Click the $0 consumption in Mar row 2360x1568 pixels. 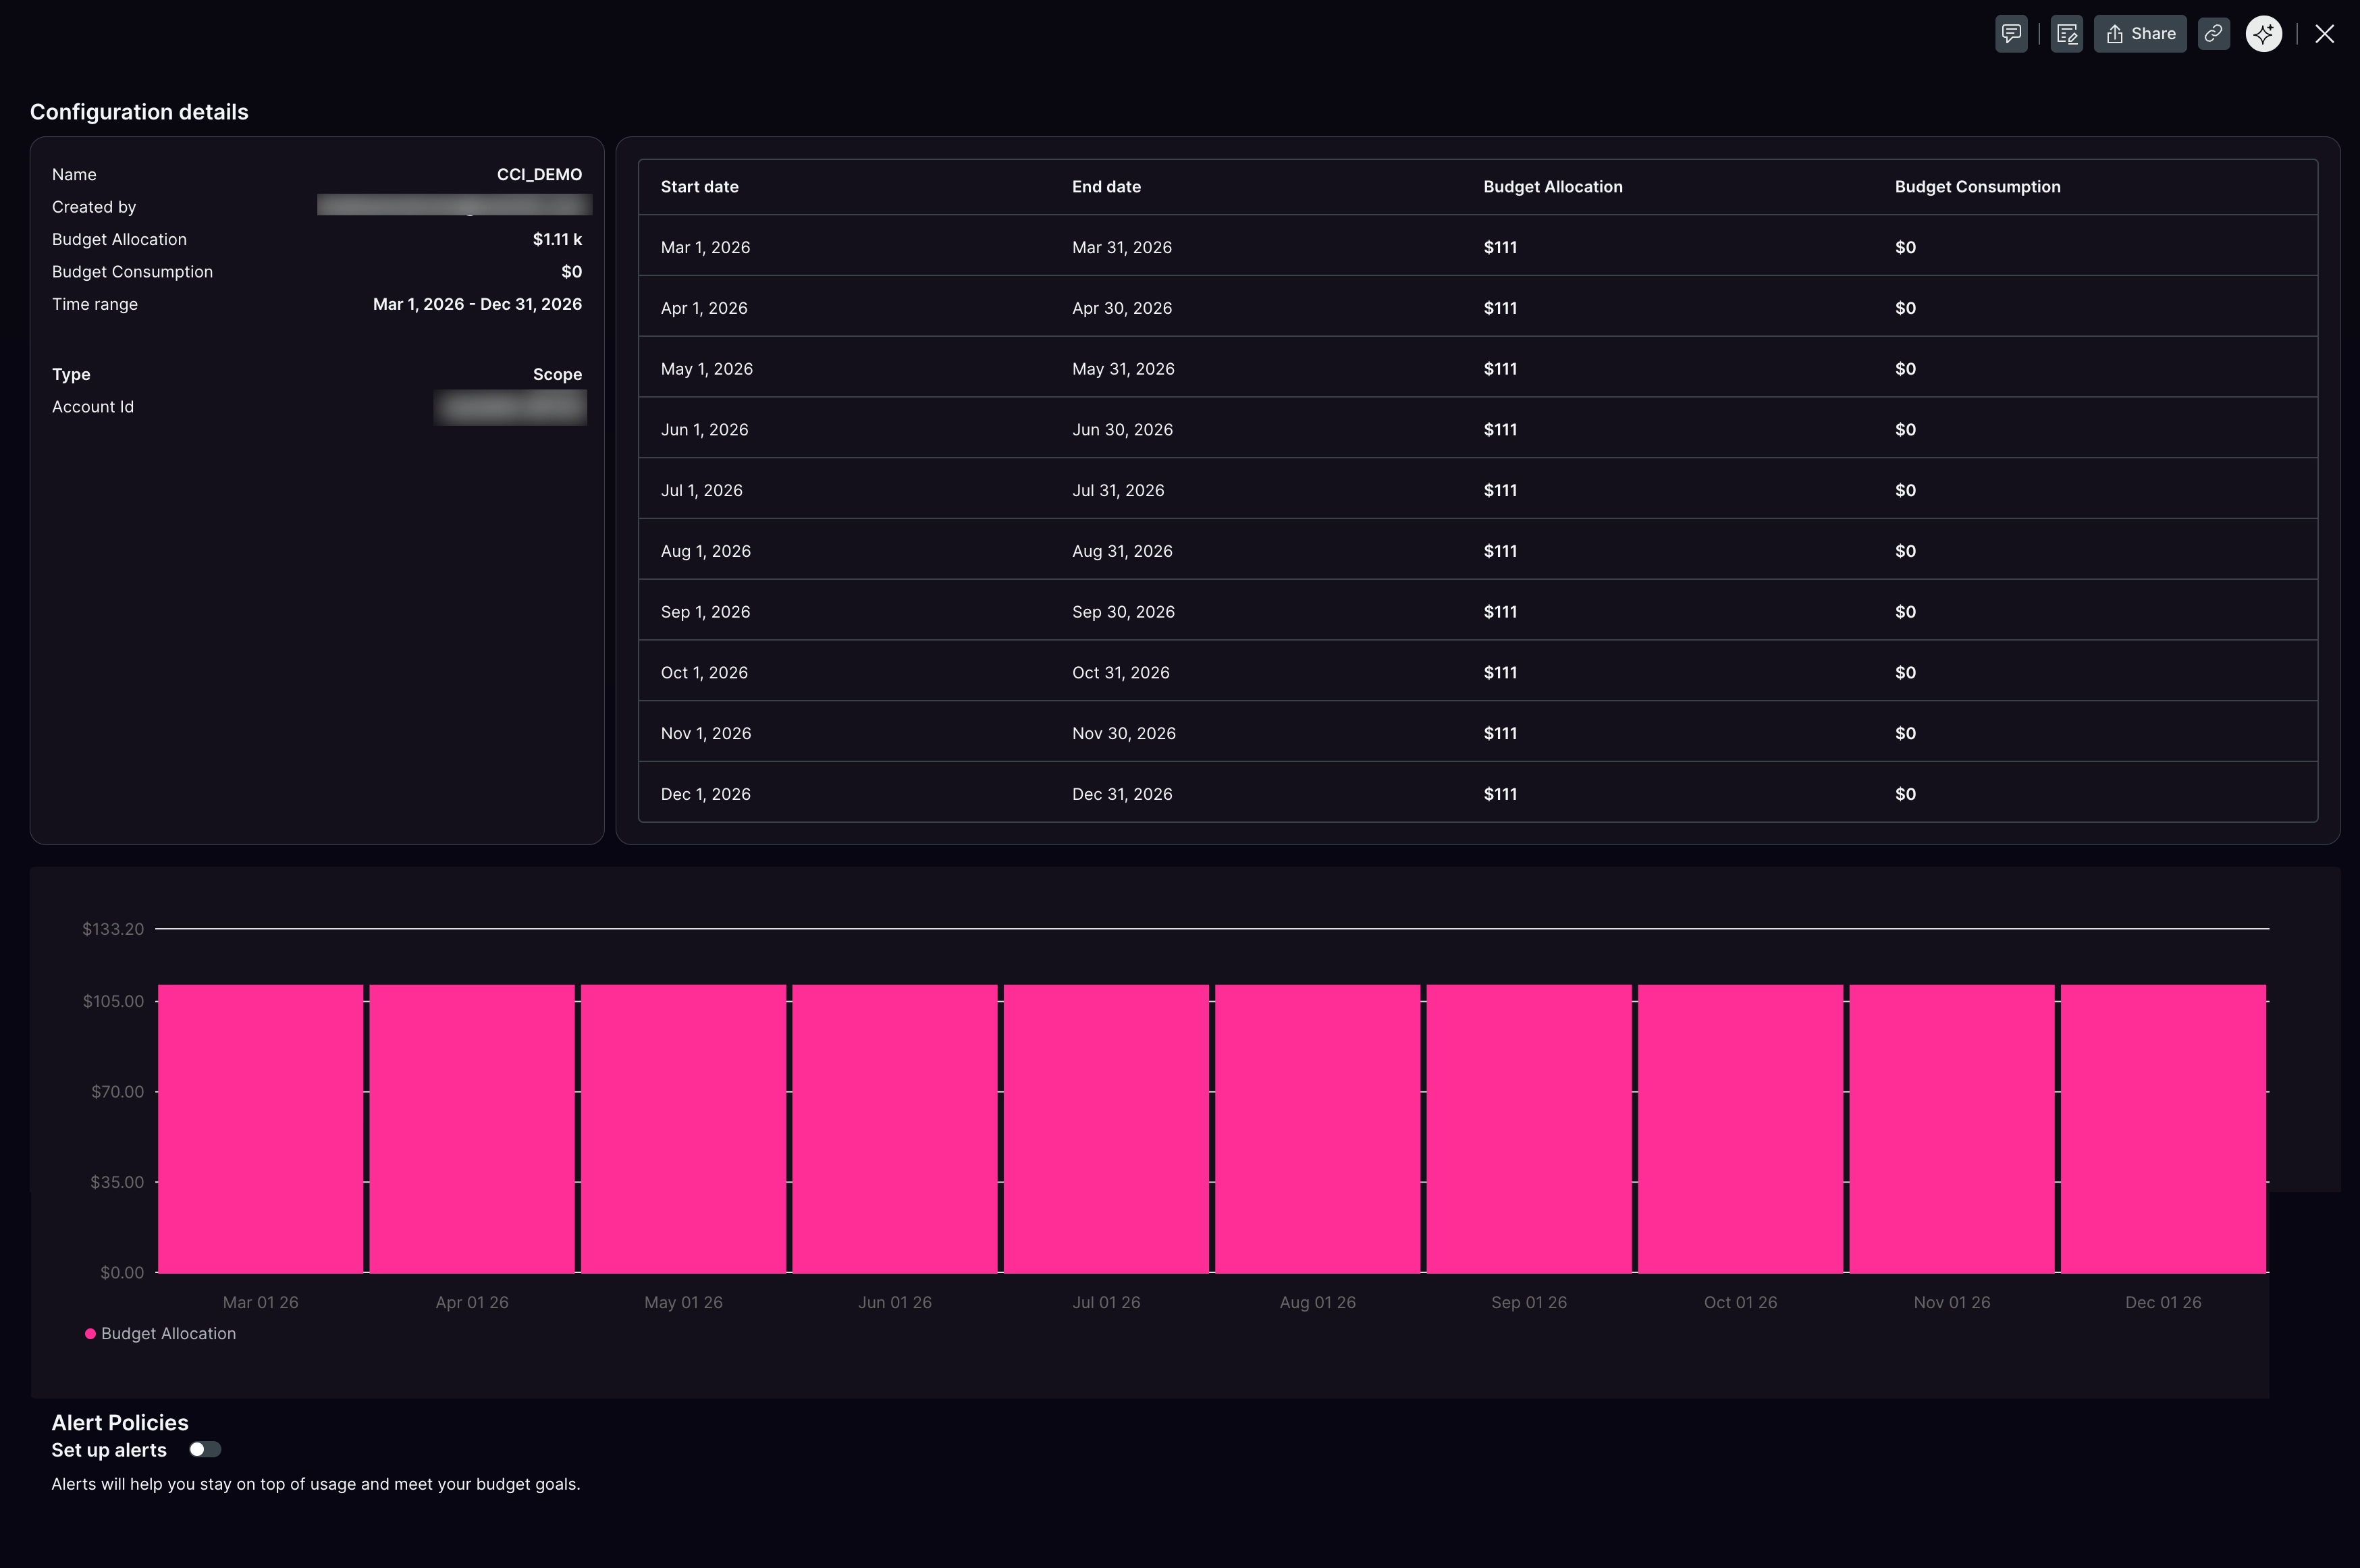pos(1905,247)
